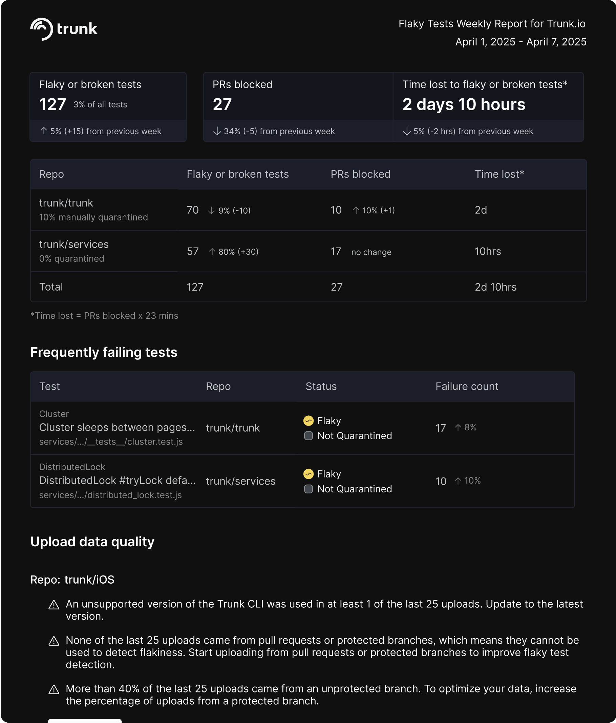Click the Time lost* column header
616x723 pixels.
(x=499, y=174)
